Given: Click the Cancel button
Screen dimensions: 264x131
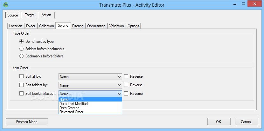Looking at the screenshot, I should (x=247, y=121).
